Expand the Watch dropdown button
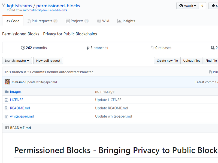This screenshot has width=218, height=163. [188, 6]
